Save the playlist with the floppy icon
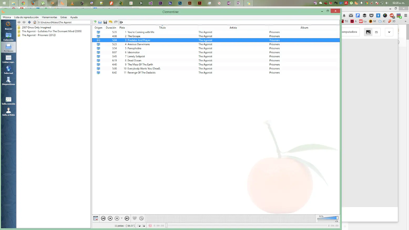The height and width of the screenshot is (230, 409). (105, 22)
